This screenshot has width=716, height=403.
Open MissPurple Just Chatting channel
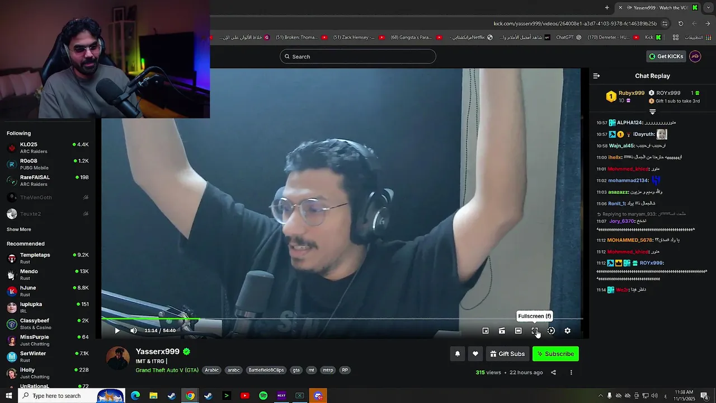click(48, 340)
